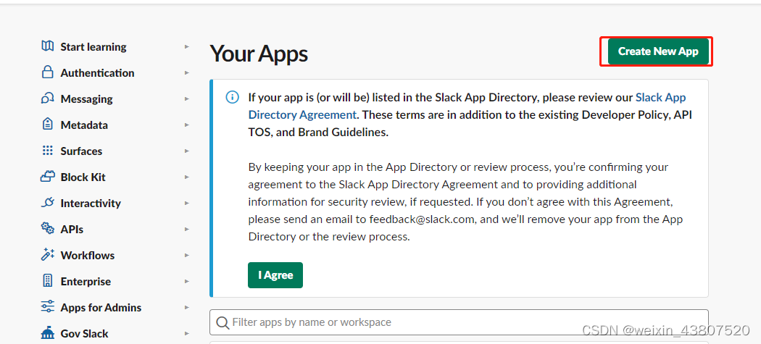Open the Metadata menu item

pyautogui.click(x=84, y=125)
